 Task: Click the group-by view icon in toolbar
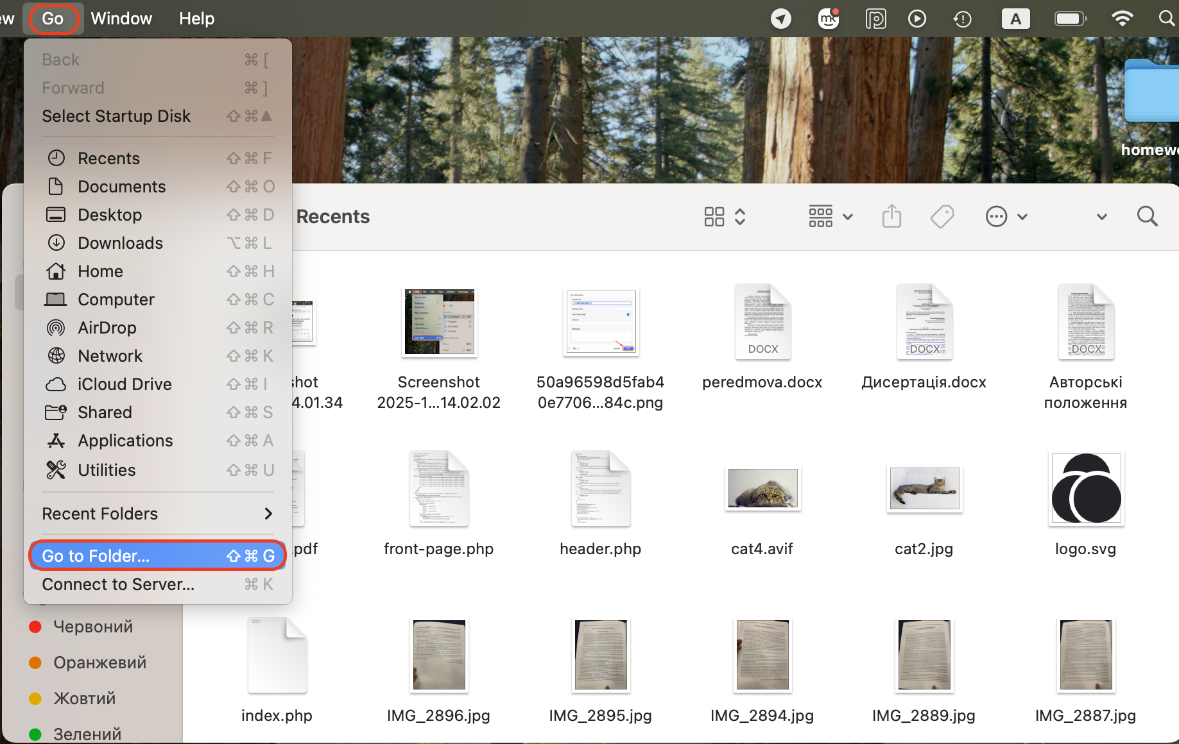tap(820, 216)
